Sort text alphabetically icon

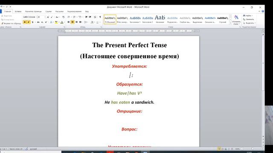click(95, 17)
